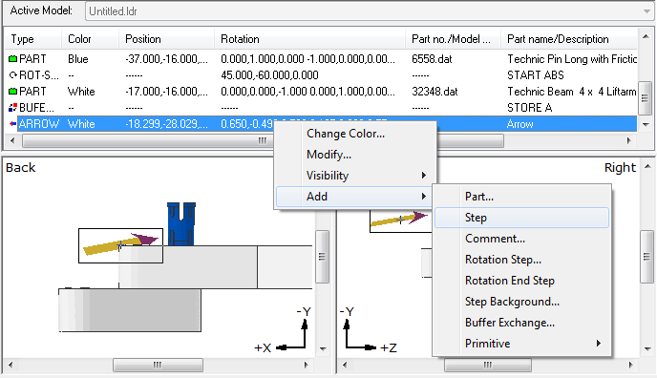Image resolution: width=657 pixels, height=378 pixels.
Task: Click the BUFE buffer exchange row icon
Action: pyautogui.click(x=13, y=108)
